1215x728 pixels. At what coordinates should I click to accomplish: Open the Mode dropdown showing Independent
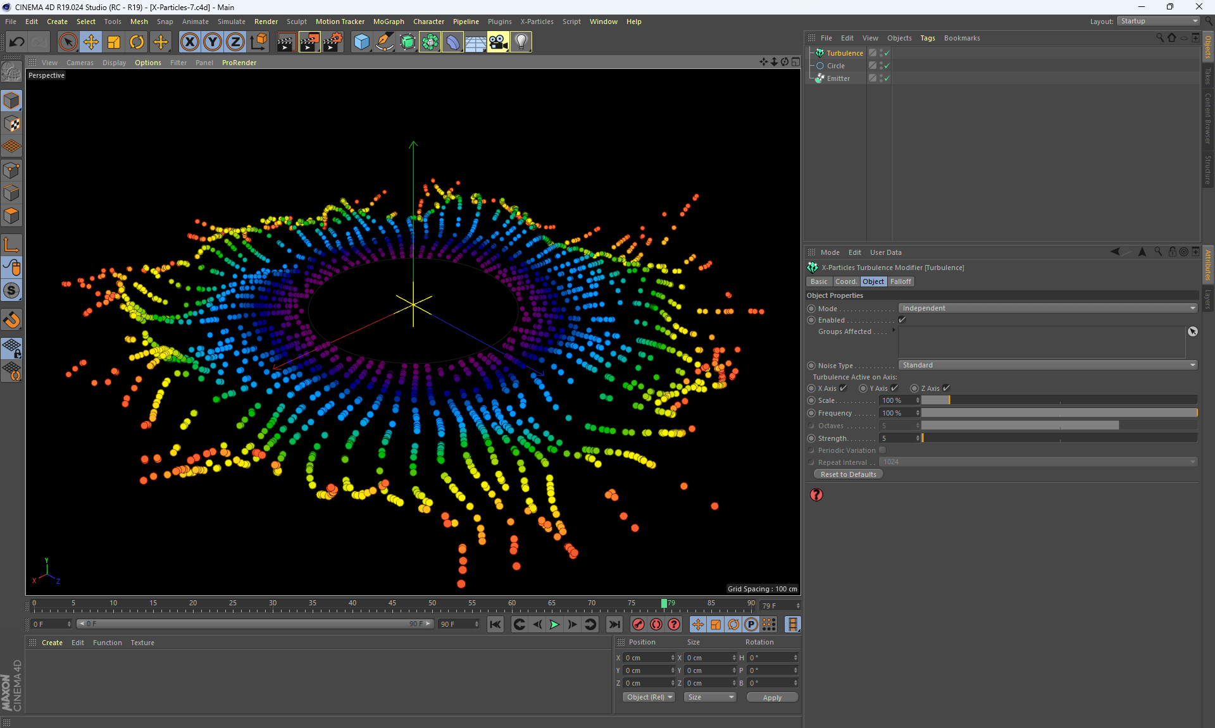1047,309
